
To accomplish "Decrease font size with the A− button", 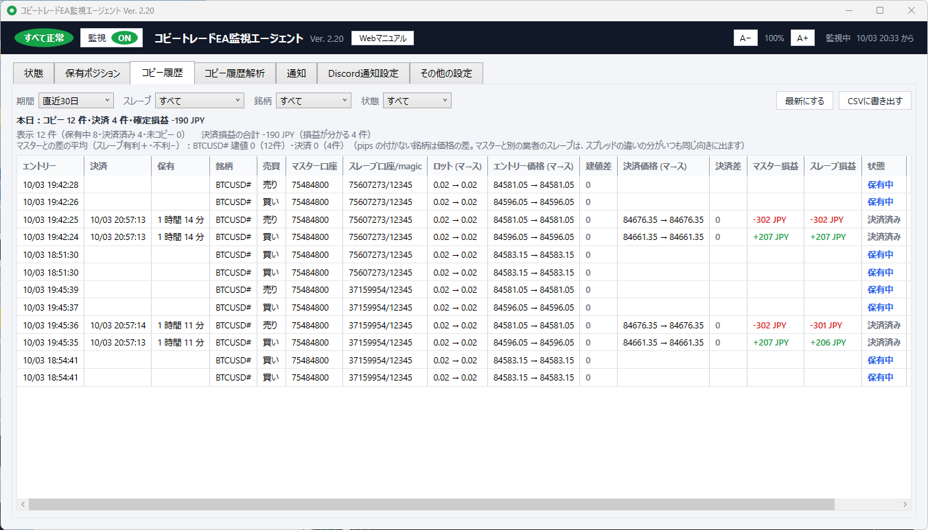I will point(745,38).
